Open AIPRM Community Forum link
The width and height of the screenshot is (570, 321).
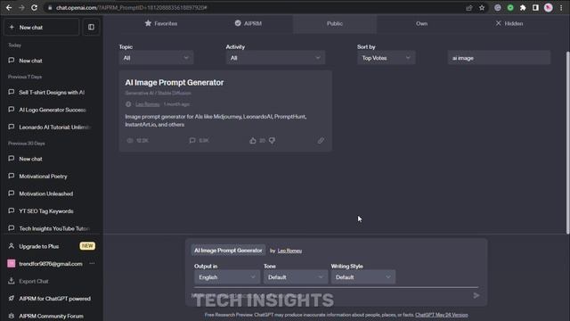(52, 316)
